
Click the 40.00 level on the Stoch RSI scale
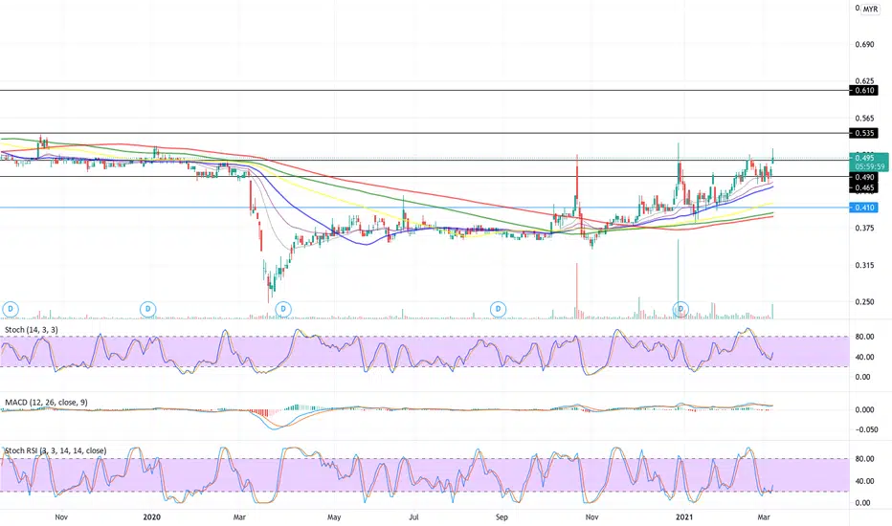pos(864,481)
